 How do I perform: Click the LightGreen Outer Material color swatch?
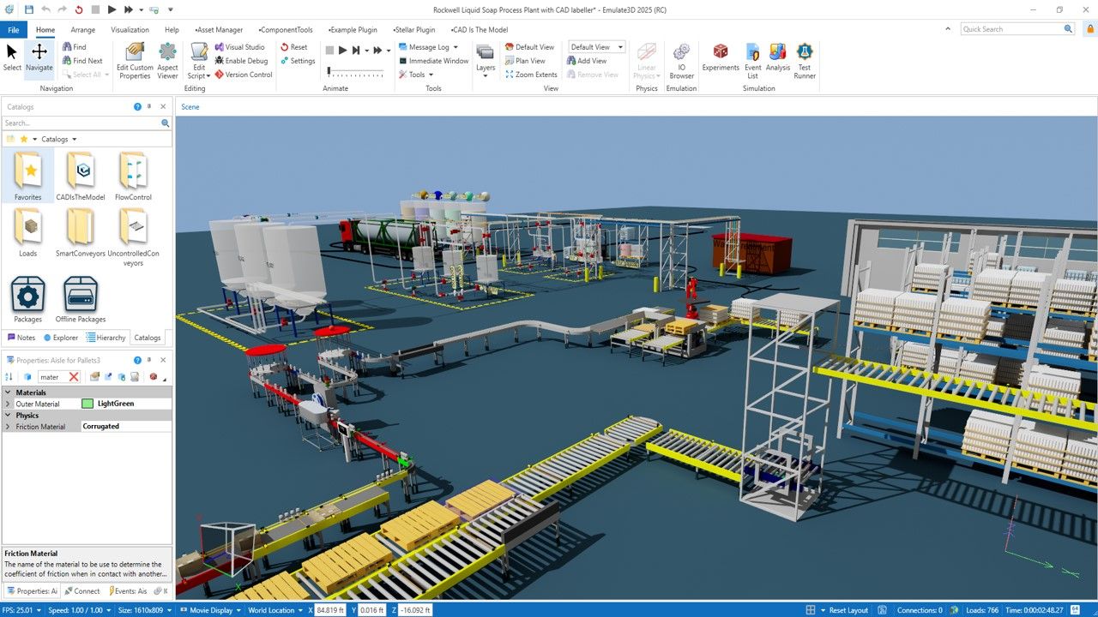(x=87, y=404)
